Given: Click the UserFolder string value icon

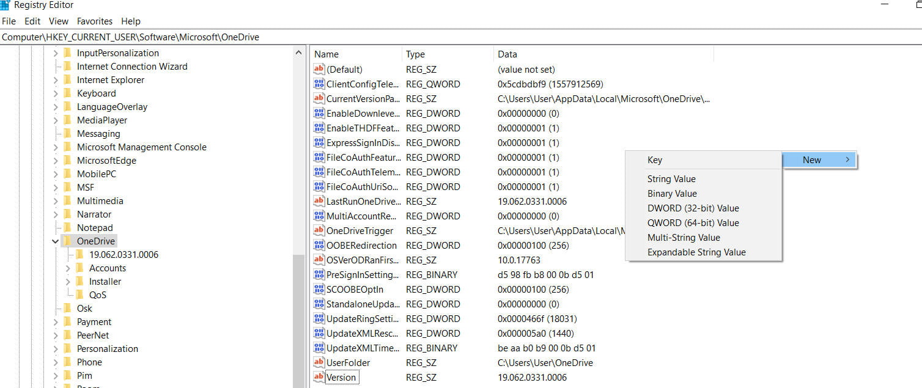Looking at the screenshot, I should [319, 363].
